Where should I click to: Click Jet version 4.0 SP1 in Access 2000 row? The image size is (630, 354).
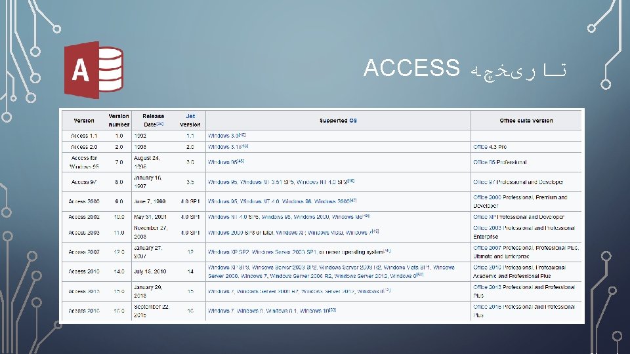coord(190,201)
